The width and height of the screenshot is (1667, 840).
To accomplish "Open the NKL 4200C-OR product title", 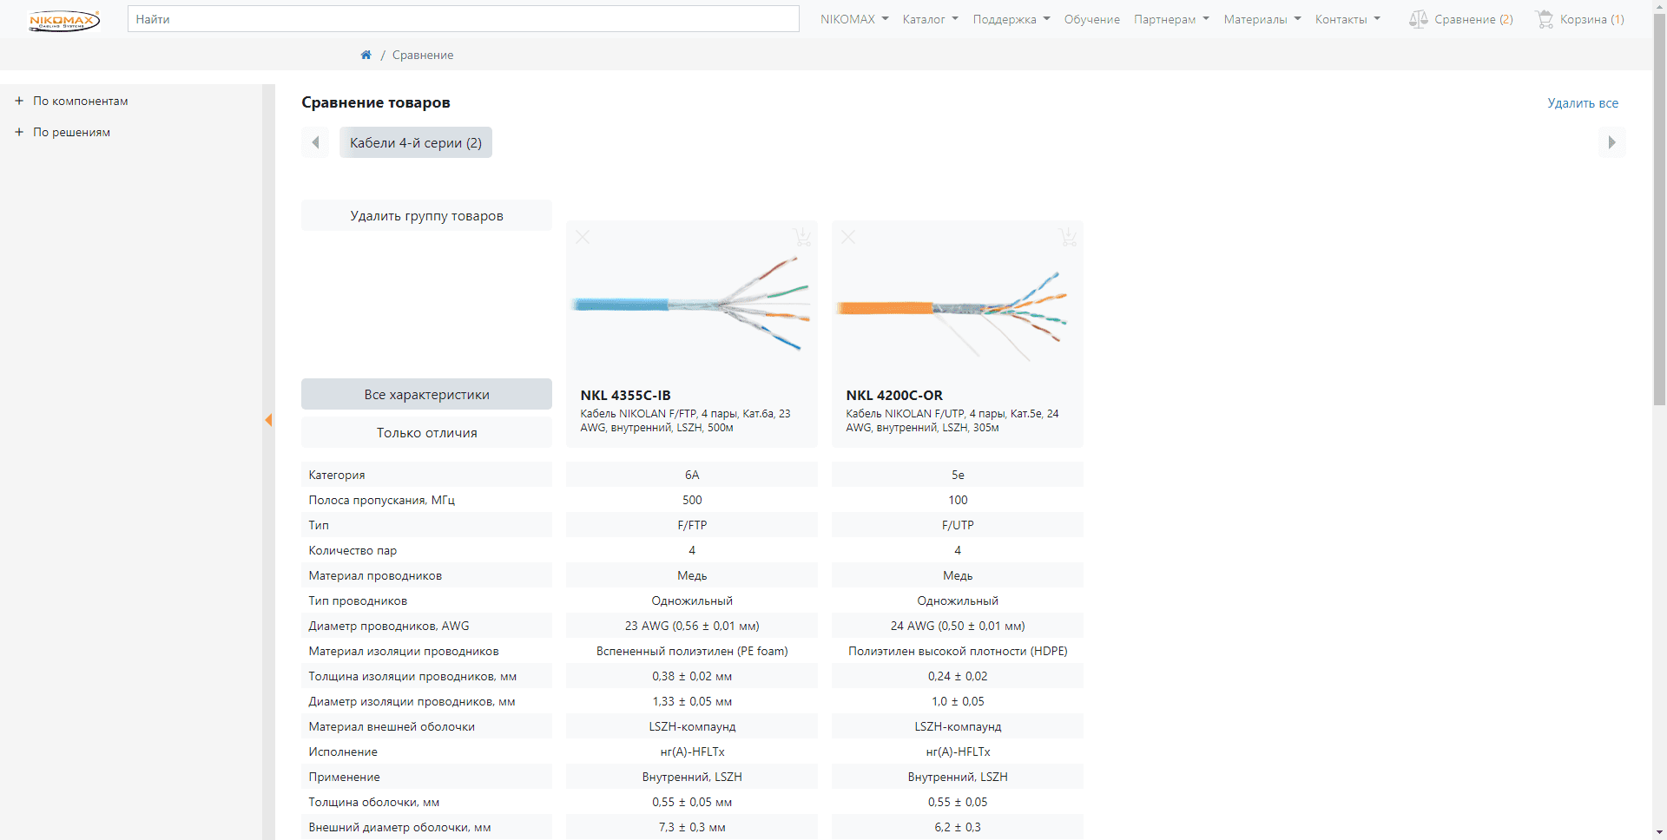I will [894, 395].
